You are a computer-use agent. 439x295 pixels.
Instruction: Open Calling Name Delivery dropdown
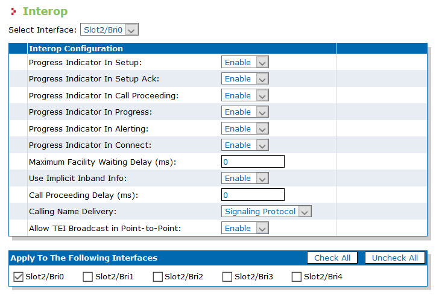tap(267, 212)
